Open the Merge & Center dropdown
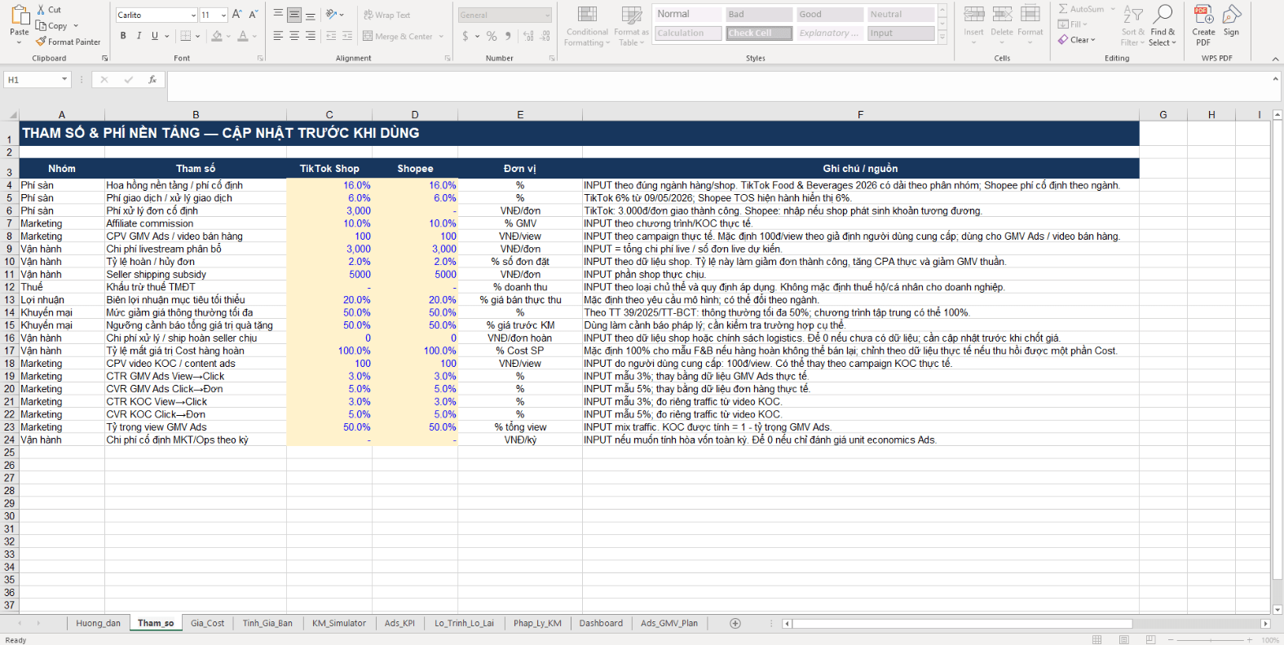1284x645 pixels. tap(441, 37)
